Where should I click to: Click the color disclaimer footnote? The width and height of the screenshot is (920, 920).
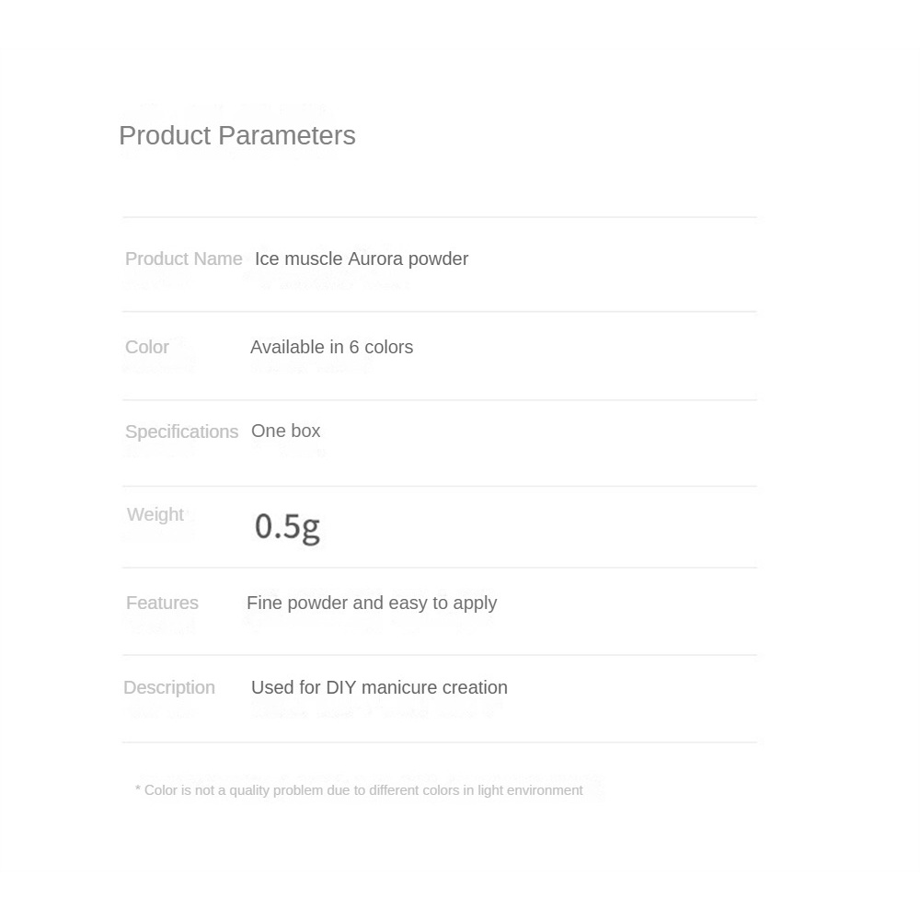tap(359, 790)
